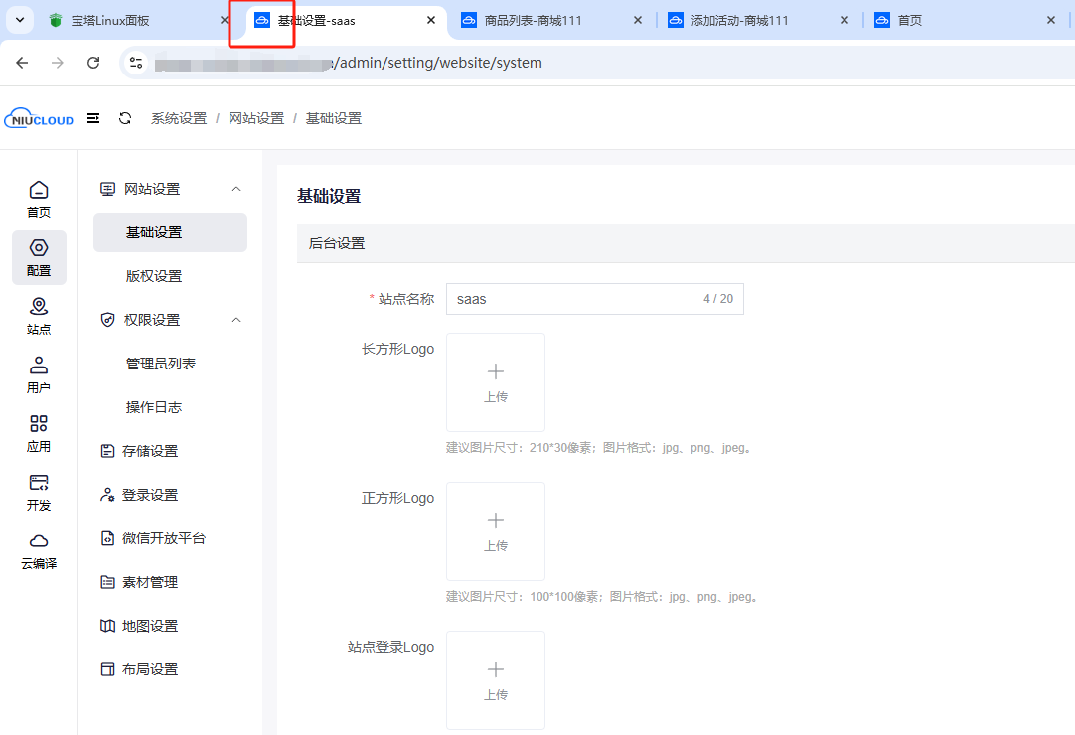This screenshot has height=735, width=1075.
Task: Open the browser tab search dropdown
Action: (x=20, y=20)
